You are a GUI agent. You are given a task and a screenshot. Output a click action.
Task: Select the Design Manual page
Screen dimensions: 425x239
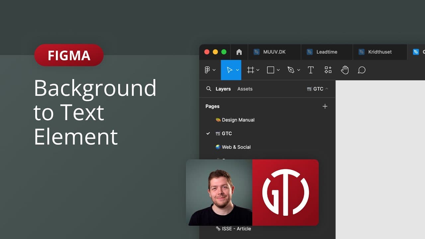point(238,120)
